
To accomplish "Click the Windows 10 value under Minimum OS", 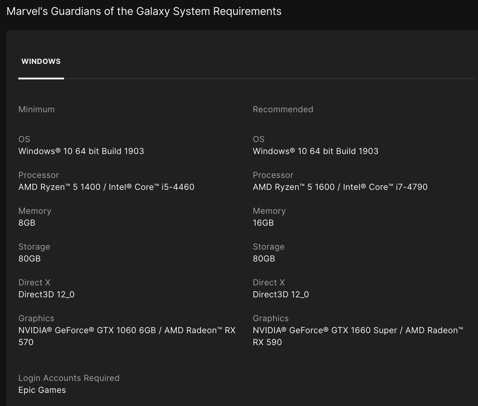I will (x=81, y=151).
